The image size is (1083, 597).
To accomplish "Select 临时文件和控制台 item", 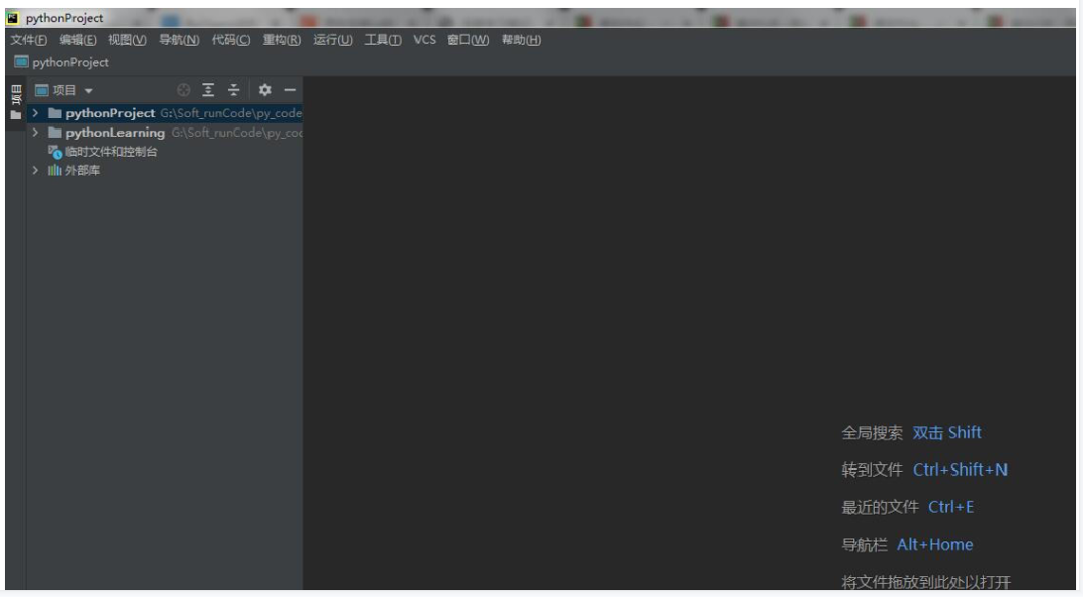I will [110, 152].
